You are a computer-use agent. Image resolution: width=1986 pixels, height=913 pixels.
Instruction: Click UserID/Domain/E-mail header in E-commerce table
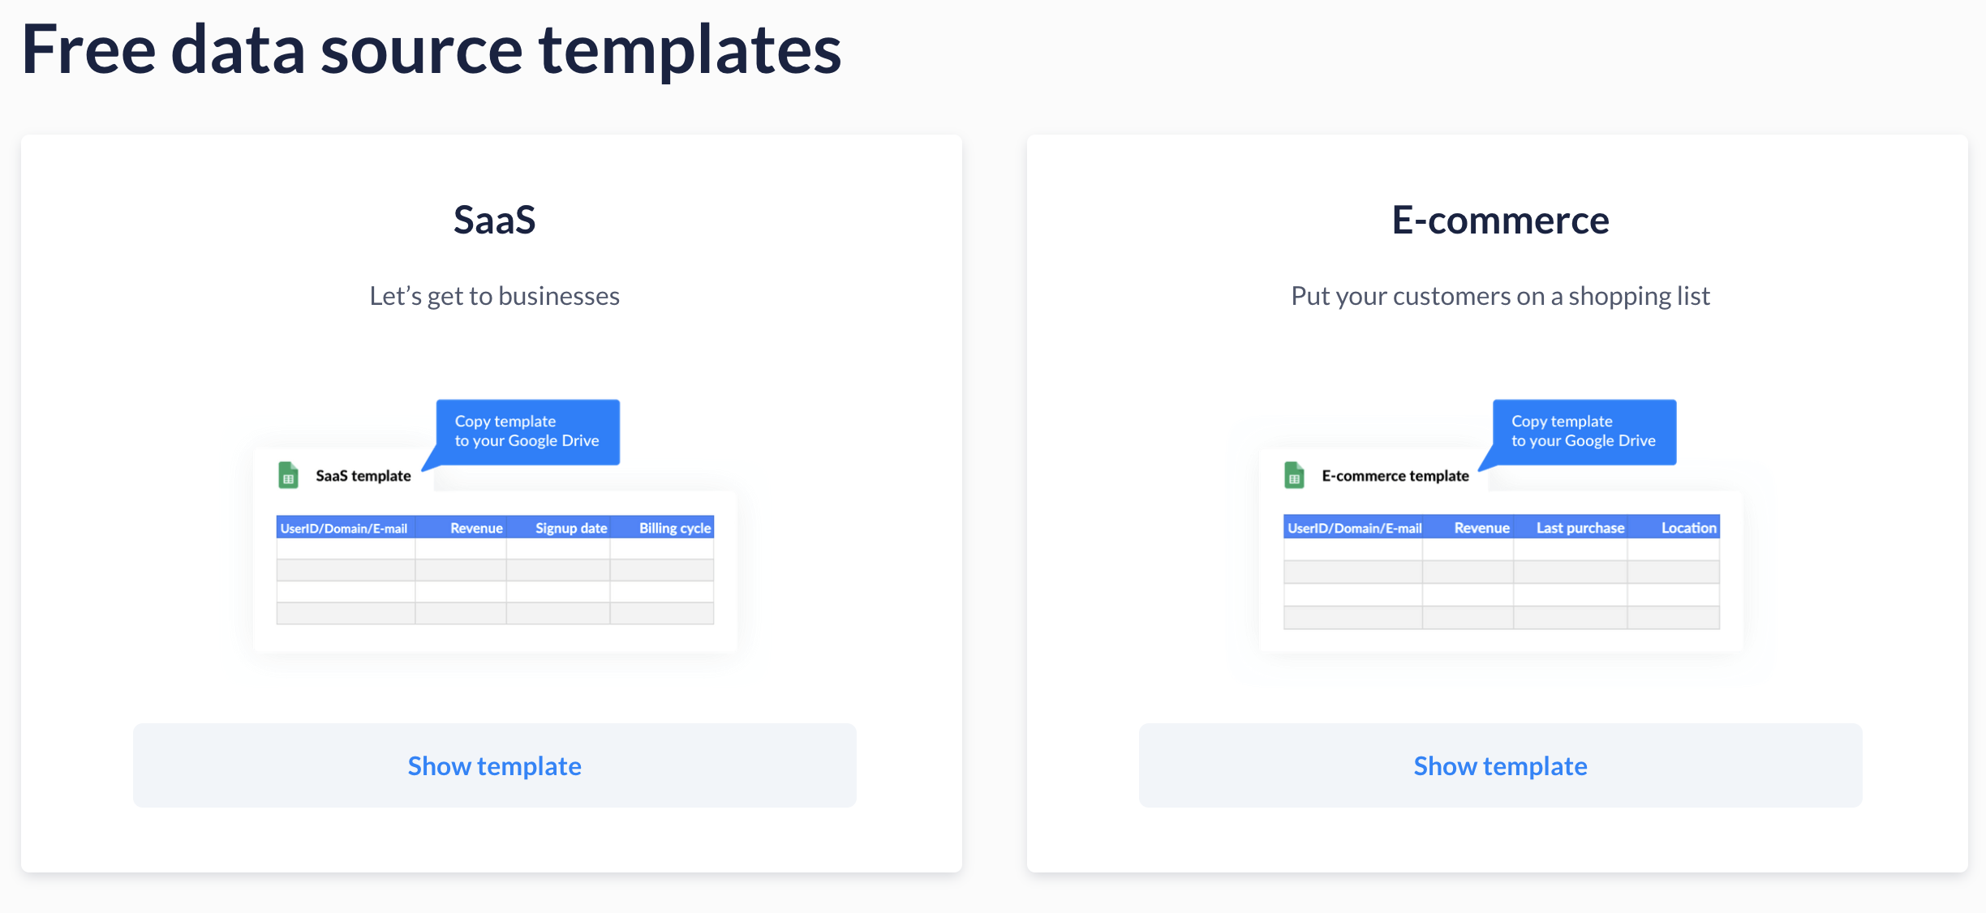click(1354, 528)
